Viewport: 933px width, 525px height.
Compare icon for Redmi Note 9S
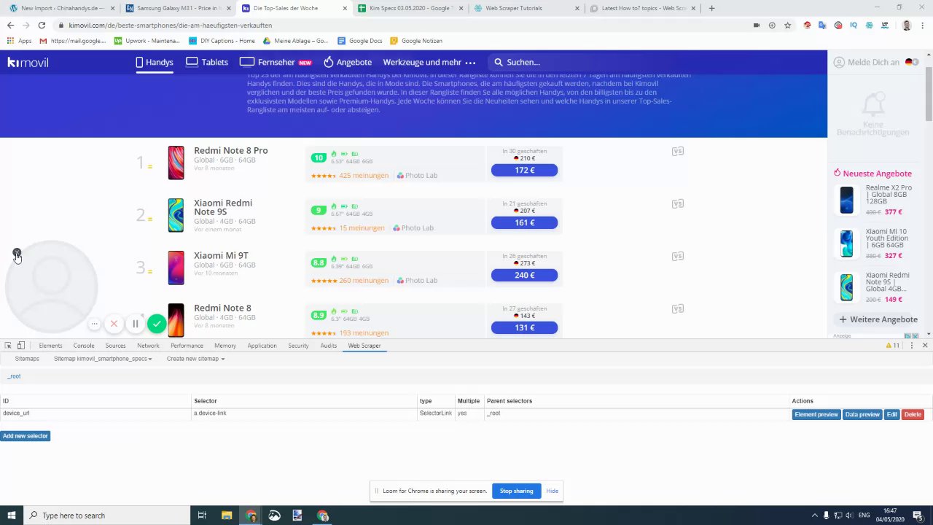coord(678,203)
